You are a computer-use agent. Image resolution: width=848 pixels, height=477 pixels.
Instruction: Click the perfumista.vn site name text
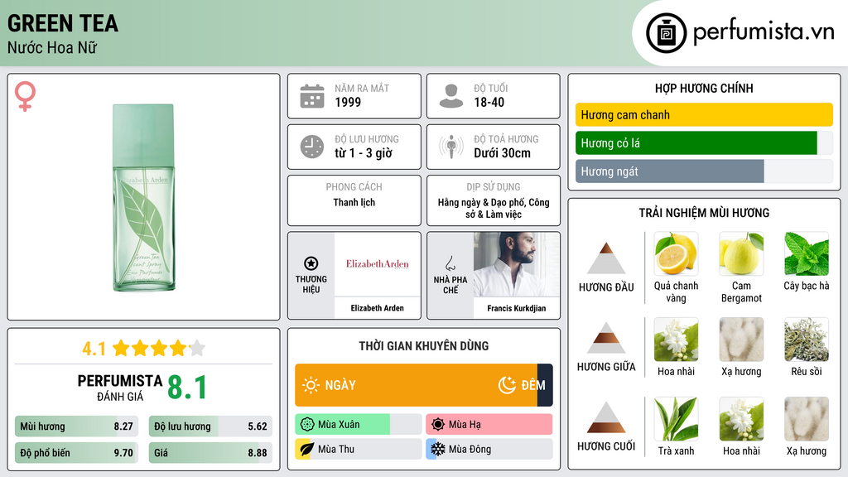click(x=764, y=32)
